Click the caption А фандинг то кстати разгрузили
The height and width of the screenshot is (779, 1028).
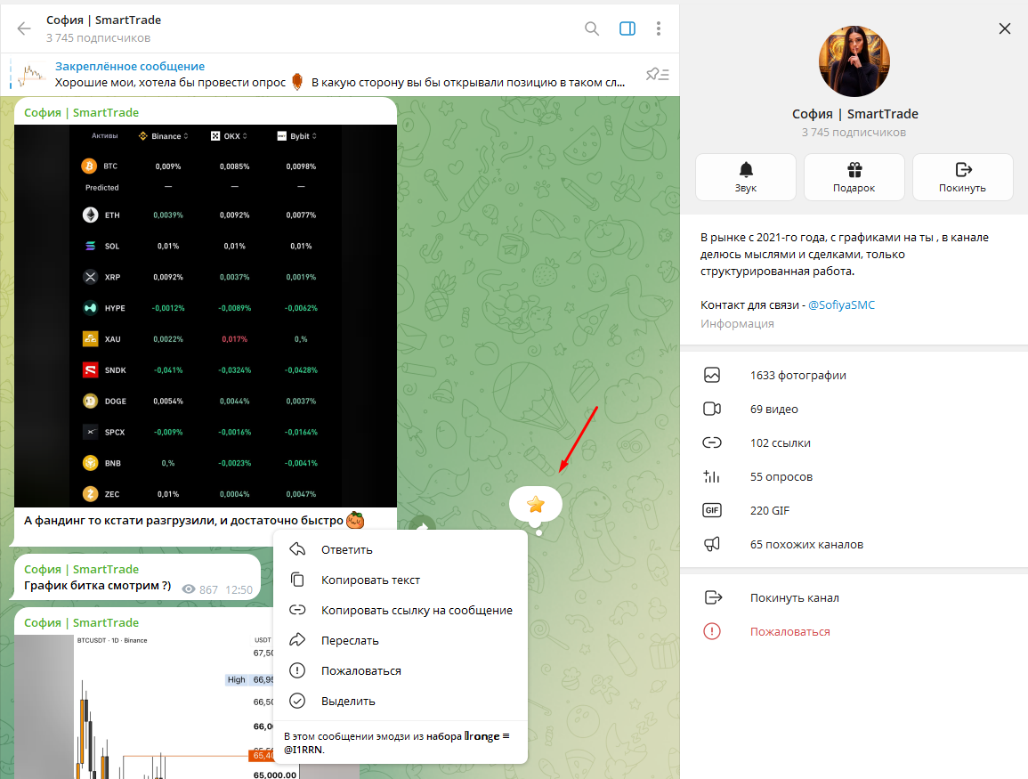coord(183,521)
